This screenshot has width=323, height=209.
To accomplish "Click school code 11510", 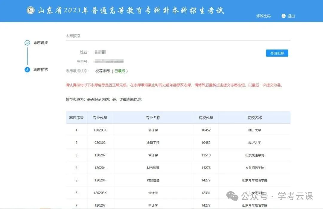I will coord(206,155).
